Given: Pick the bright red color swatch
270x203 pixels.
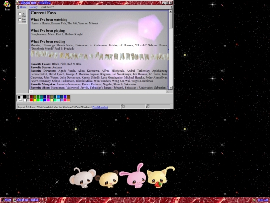Looking at the screenshot, I should 31,100.
